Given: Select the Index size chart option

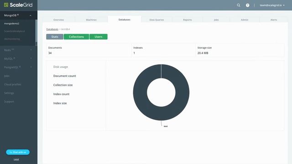Looking at the screenshot, I should 60,103.
